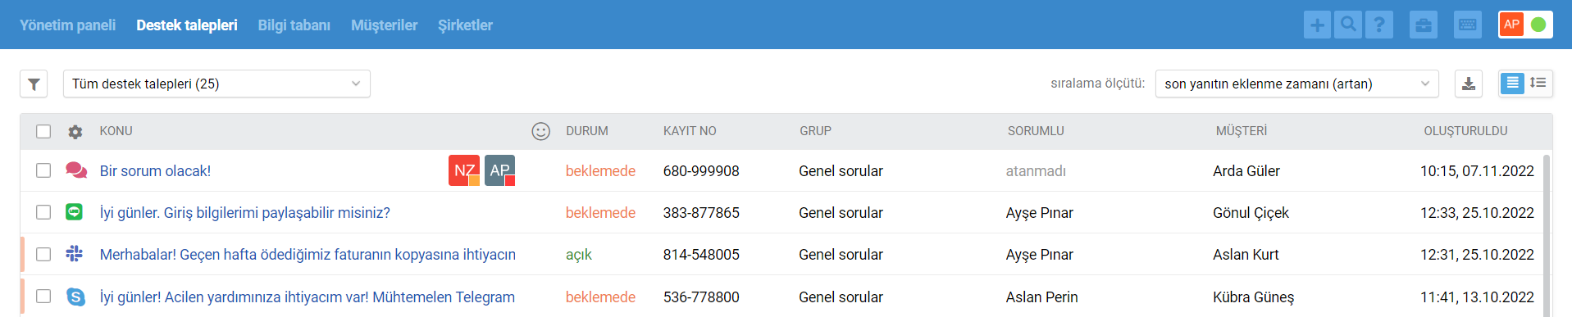The height and width of the screenshot is (317, 1572).
Task: Check the box for 'Bir sorum olacak!' ticket
Action: pyautogui.click(x=43, y=170)
